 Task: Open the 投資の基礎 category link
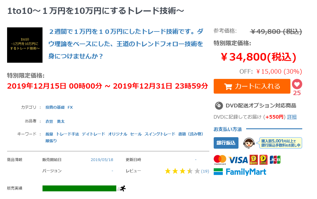pos(55,107)
